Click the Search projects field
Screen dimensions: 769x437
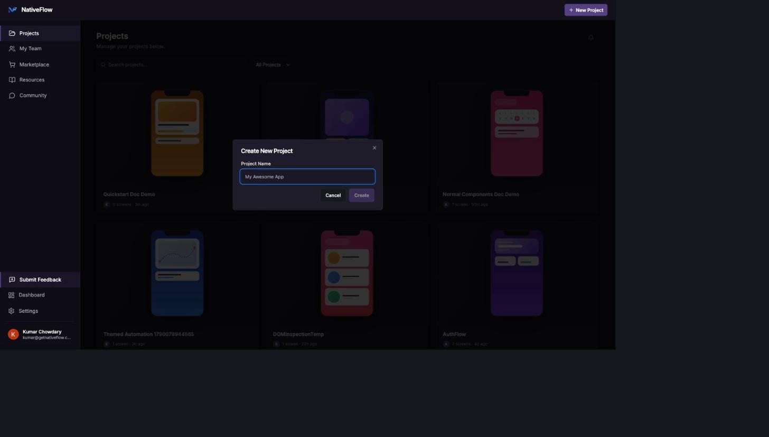point(172,64)
